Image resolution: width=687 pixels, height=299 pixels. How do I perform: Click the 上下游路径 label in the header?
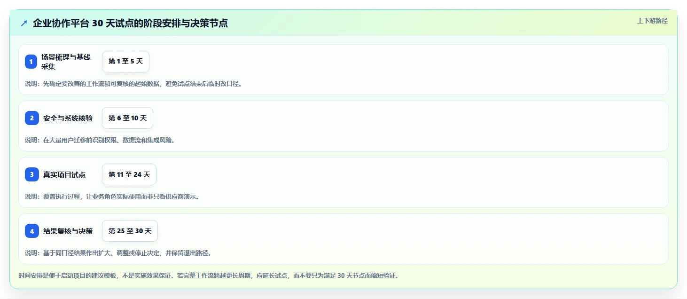652,21
